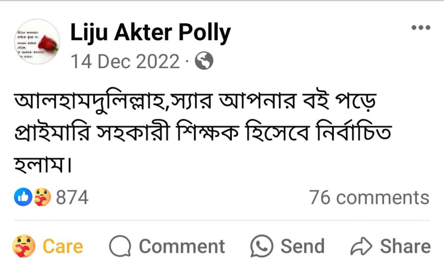The height and width of the screenshot is (266, 444).
Task: View the 874 reactions count
Action: click(x=72, y=198)
